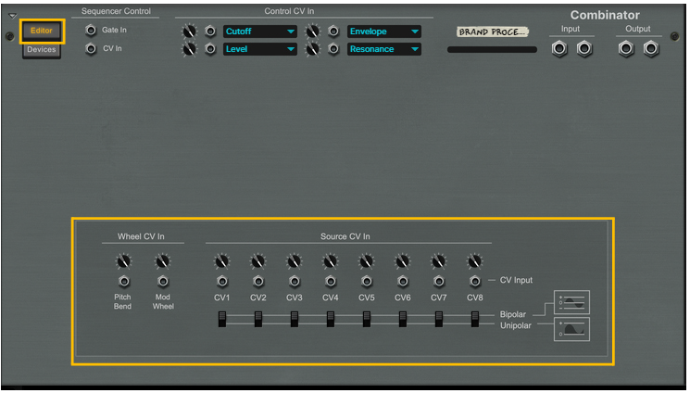Click the CV4 input jack
This screenshot has width=690, height=393.
(x=330, y=281)
